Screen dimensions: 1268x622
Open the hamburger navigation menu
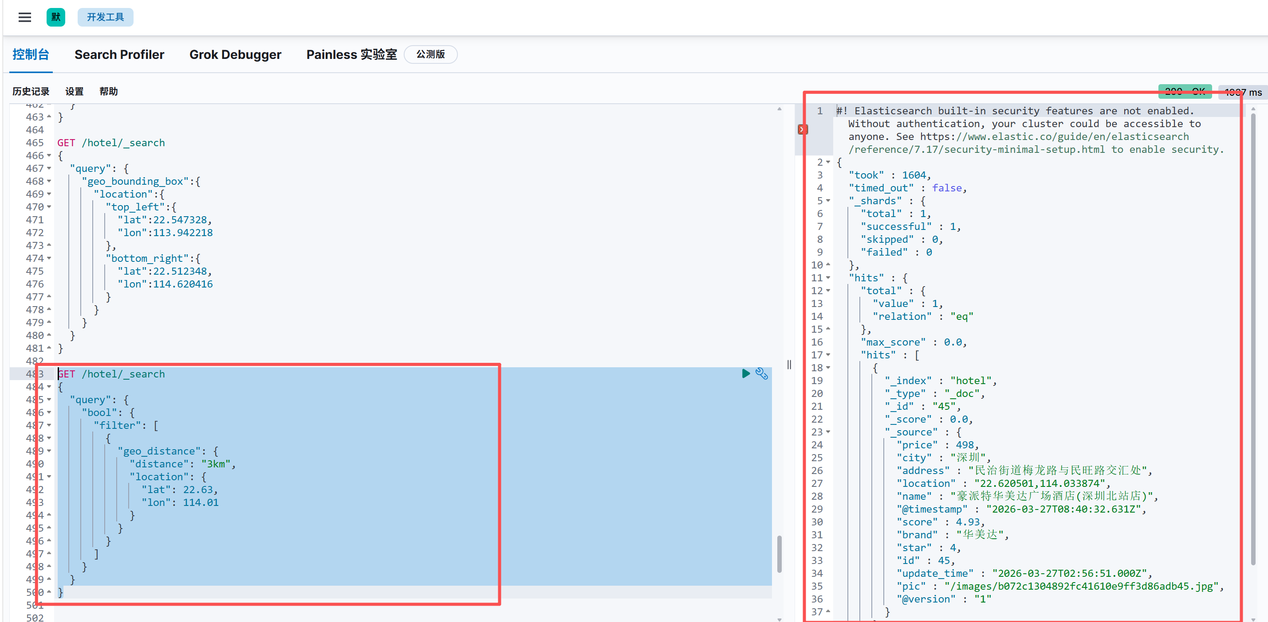point(24,17)
